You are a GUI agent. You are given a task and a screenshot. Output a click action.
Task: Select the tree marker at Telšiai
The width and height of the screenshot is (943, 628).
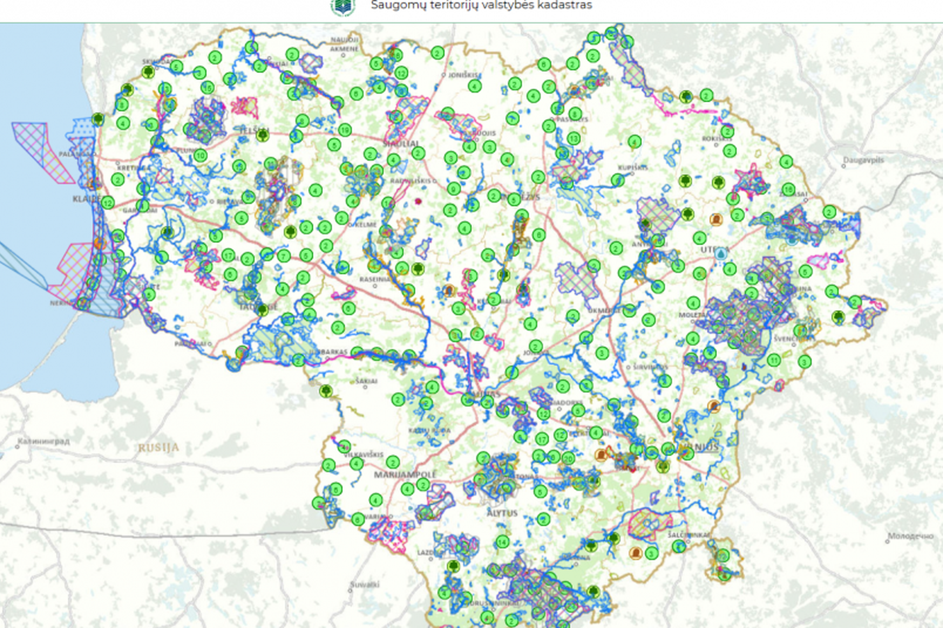click(262, 135)
